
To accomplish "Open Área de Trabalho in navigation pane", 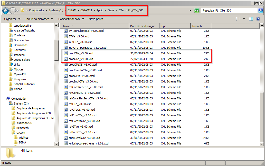I will 24,30.
